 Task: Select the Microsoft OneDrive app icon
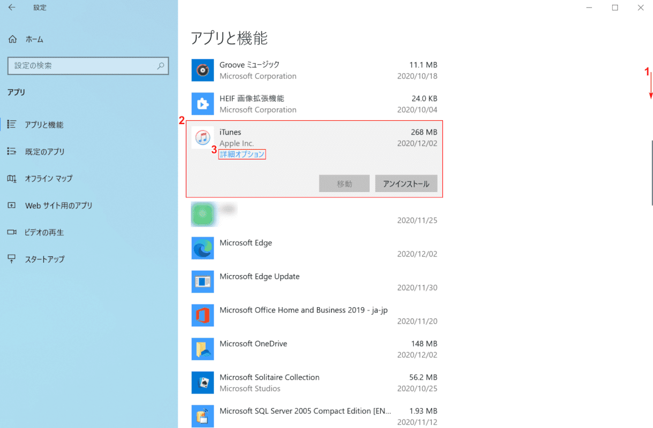pos(202,349)
